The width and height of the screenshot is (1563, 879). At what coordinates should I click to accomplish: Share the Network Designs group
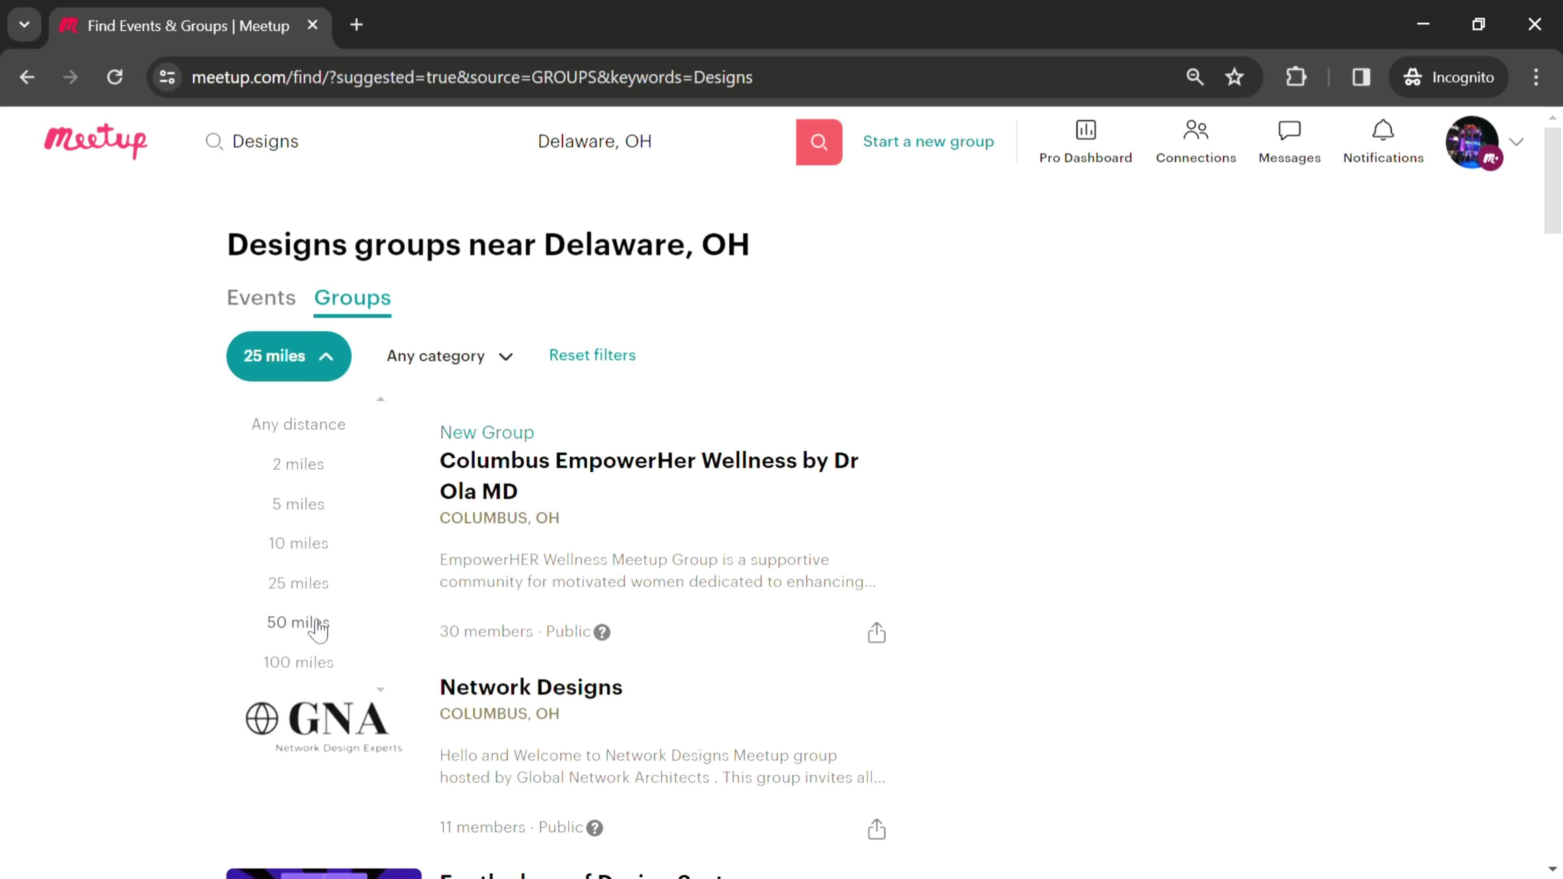click(x=876, y=829)
